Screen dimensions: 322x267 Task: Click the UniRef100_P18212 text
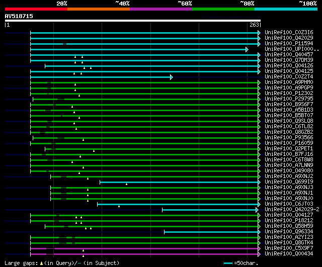(x=289, y=221)
